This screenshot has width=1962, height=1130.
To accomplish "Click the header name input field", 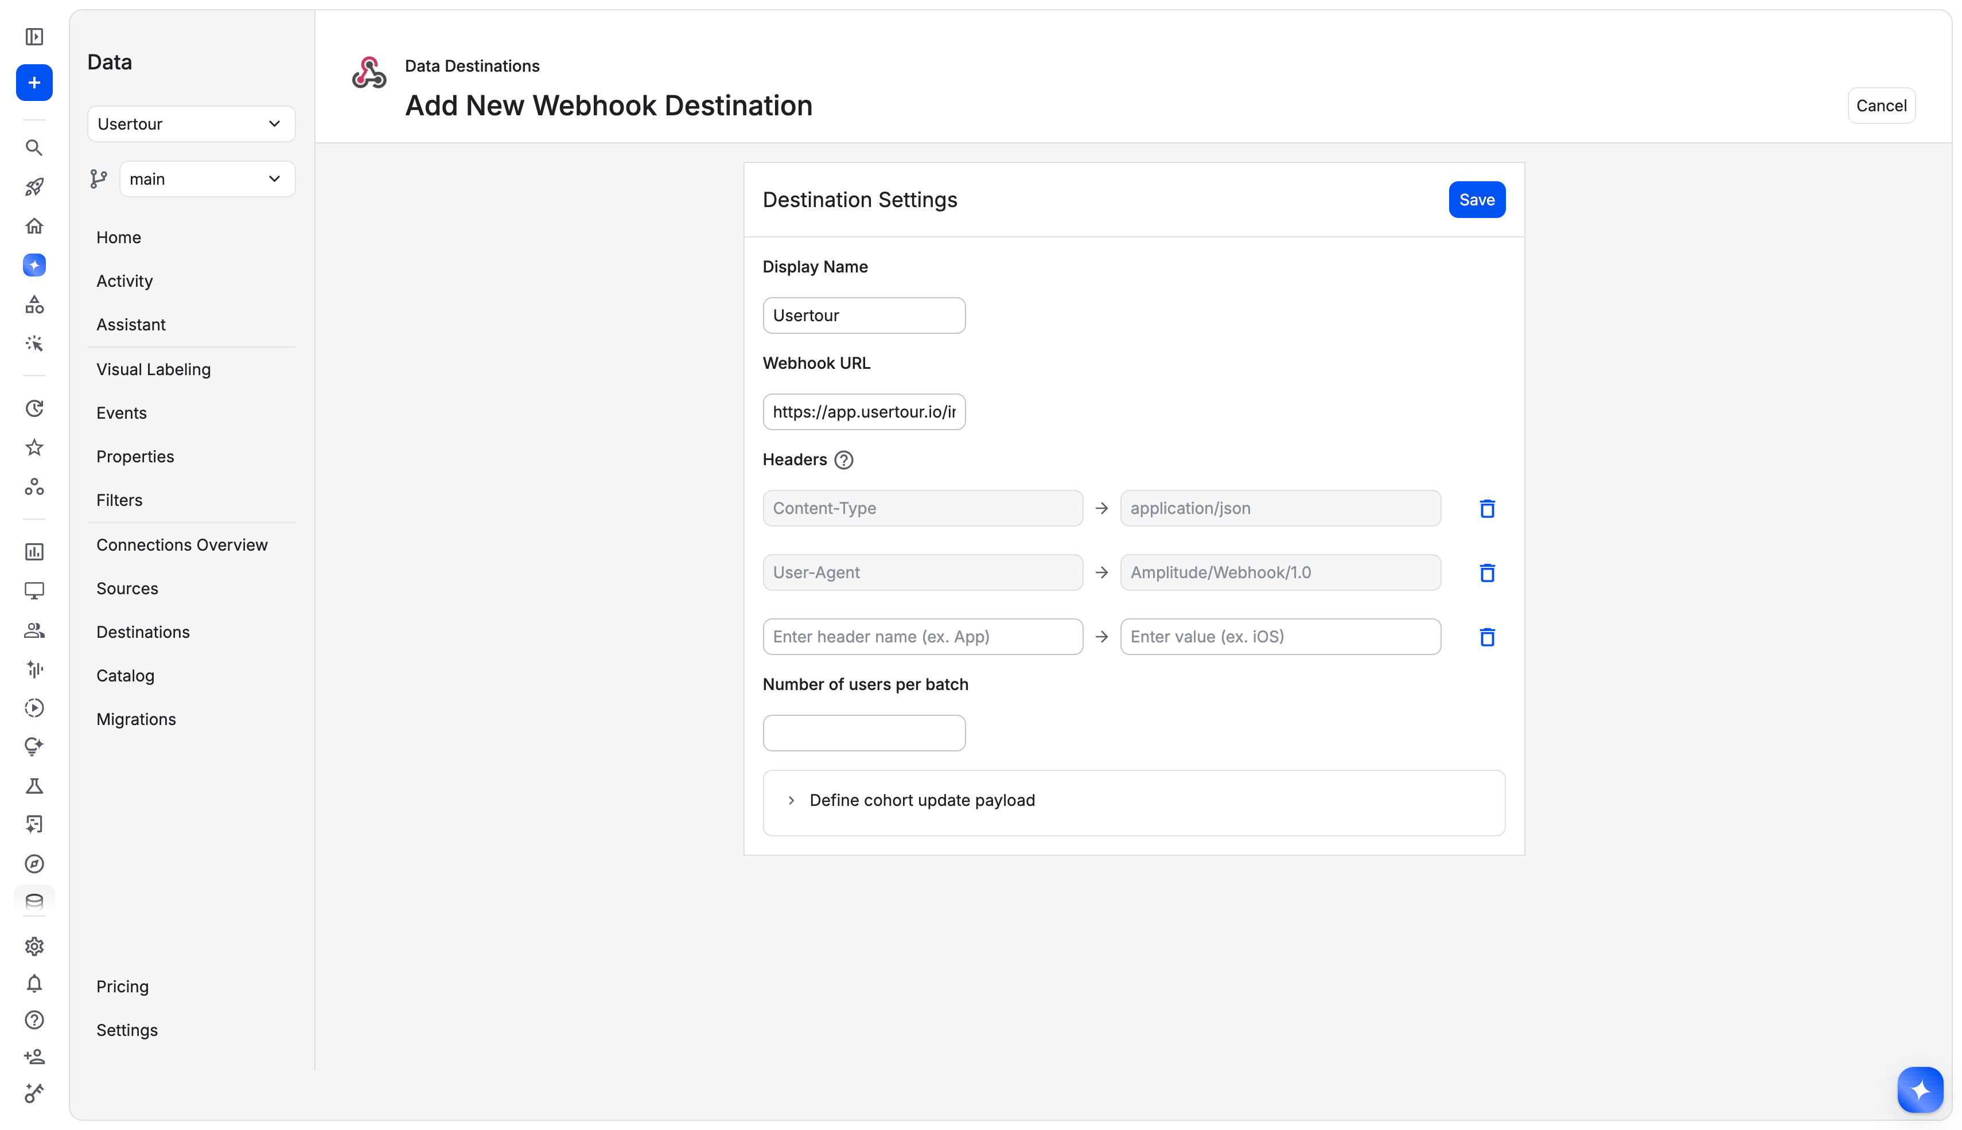I will [x=923, y=636].
